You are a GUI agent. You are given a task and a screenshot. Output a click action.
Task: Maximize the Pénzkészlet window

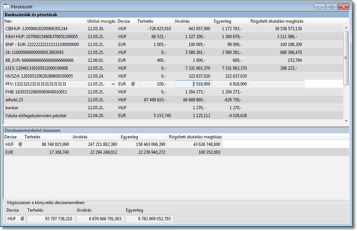[331, 6]
